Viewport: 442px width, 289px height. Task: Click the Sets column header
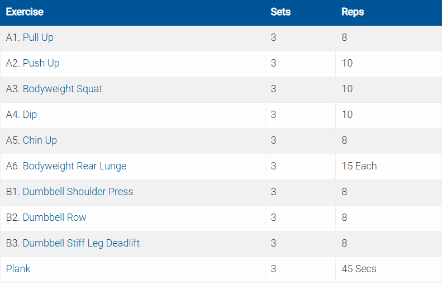tap(280, 12)
